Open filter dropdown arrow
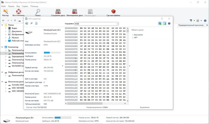This screenshot has width=209, height=124. click(x=194, y=21)
